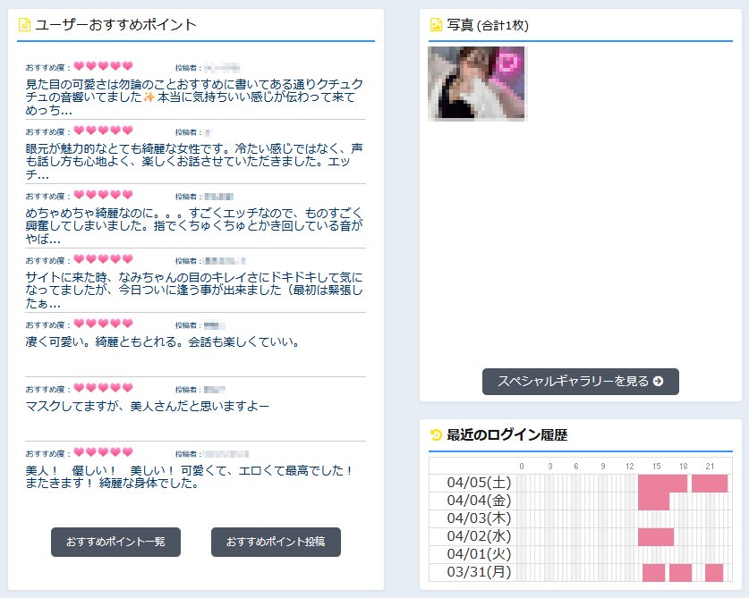Viewport: 749px width, 598px height.
Task: Select the 04/03(木) row label in login history
Action: (x=479, y=519)
